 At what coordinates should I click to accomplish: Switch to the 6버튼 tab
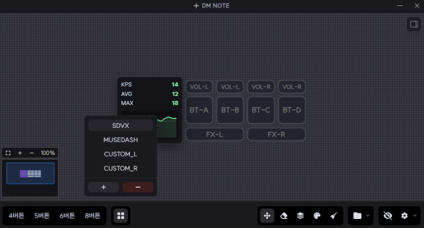67,216
